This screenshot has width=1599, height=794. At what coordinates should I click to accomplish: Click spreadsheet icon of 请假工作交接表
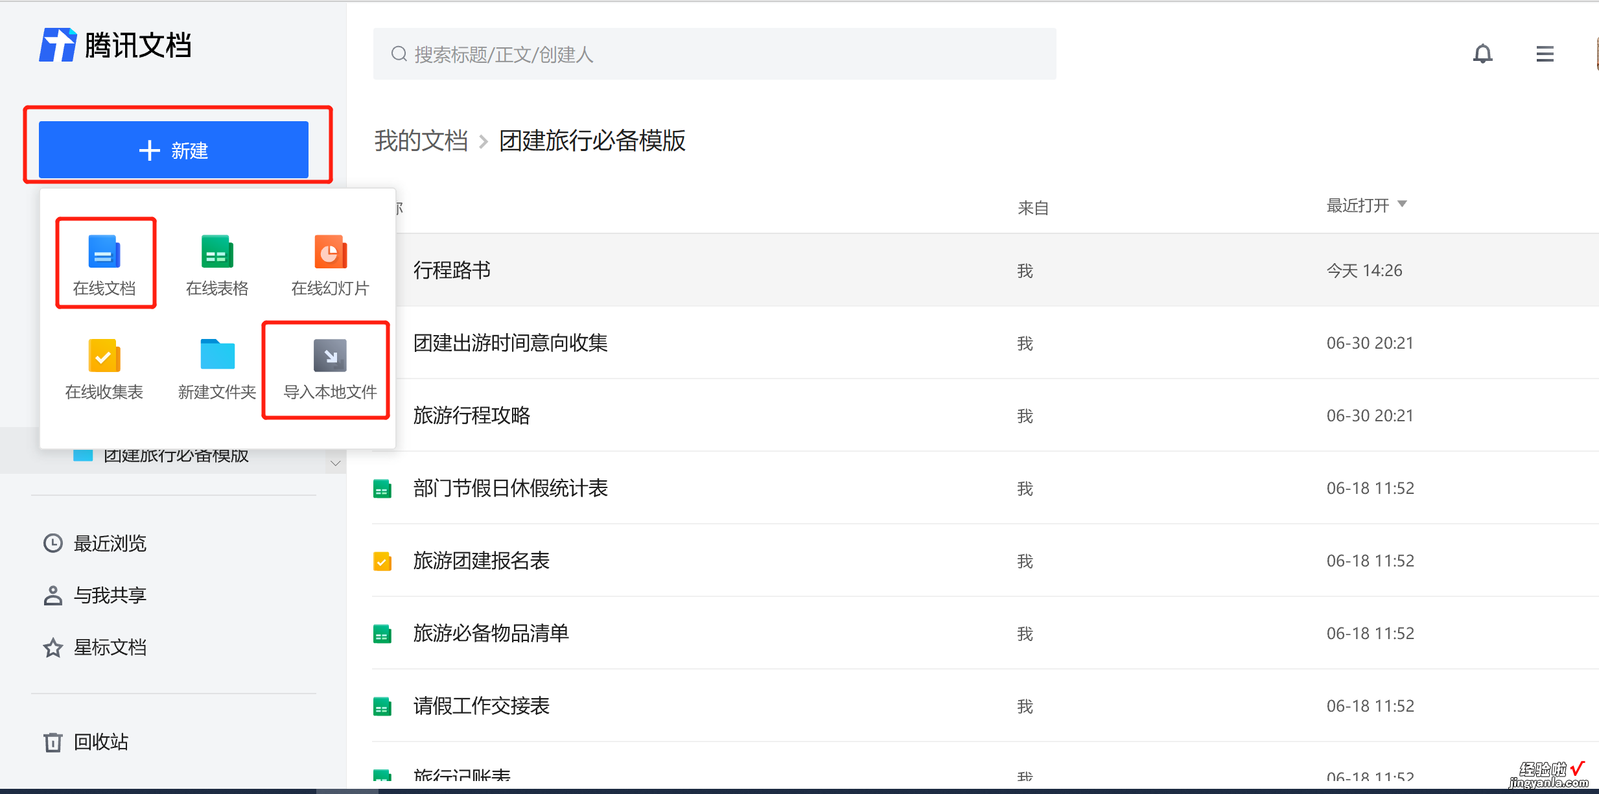tap(382, 706)
